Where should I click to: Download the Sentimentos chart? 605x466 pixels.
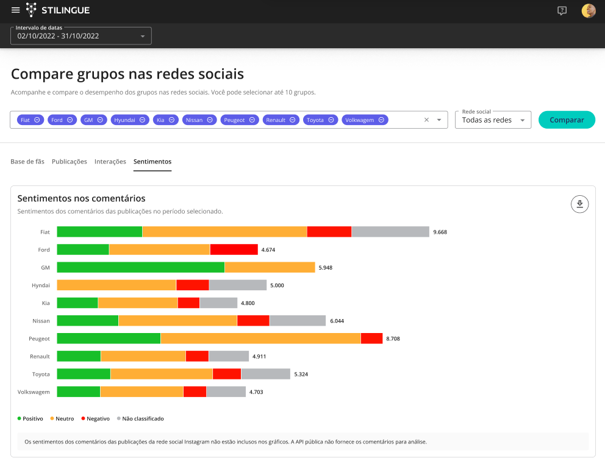[x=579, y=204]
